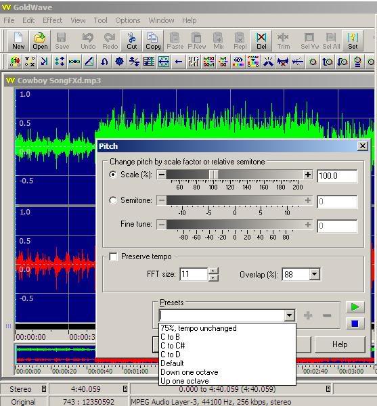Click the Redo toolbar icon
This screenshot has width=377, height=406.
coord(110,41)
